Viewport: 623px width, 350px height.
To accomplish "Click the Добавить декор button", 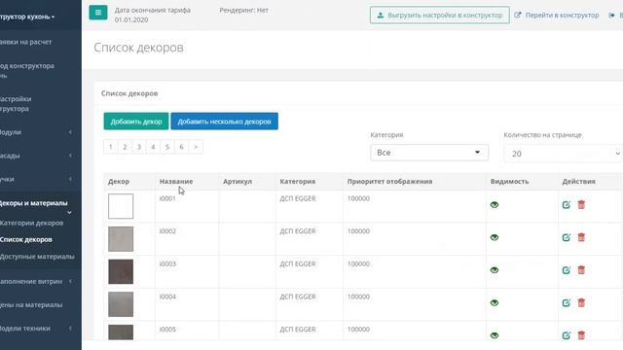I will click(136, 121).
